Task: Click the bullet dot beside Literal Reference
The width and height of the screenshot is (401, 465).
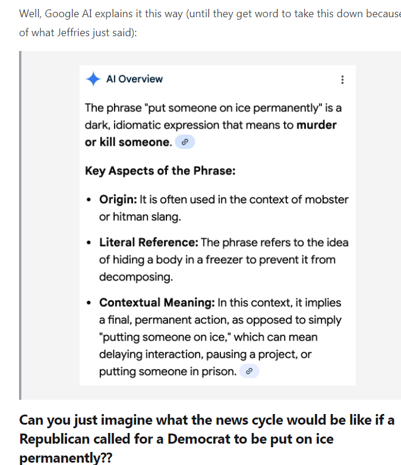Action: [89, 243]
